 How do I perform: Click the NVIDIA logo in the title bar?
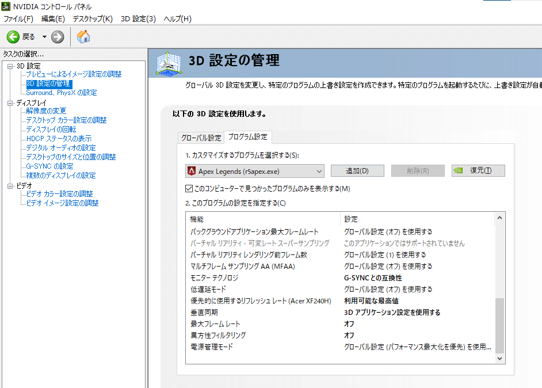click(6, 6)
